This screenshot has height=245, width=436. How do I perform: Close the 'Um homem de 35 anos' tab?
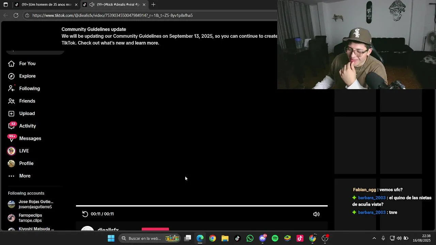pos(76,5)
